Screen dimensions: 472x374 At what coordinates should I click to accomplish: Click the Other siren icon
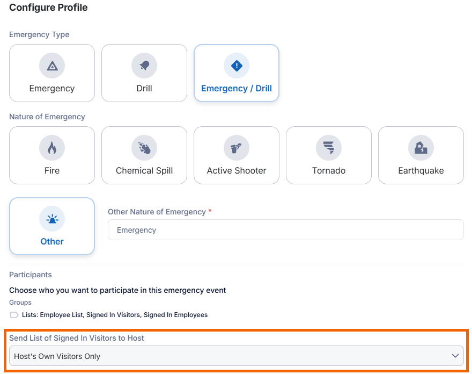point(52,219)
